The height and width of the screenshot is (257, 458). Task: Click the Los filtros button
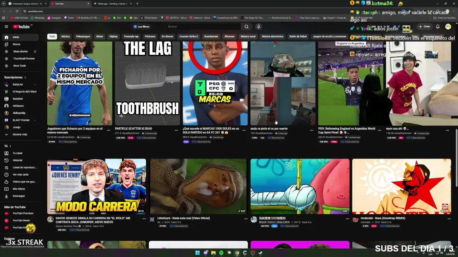point(141,27)
